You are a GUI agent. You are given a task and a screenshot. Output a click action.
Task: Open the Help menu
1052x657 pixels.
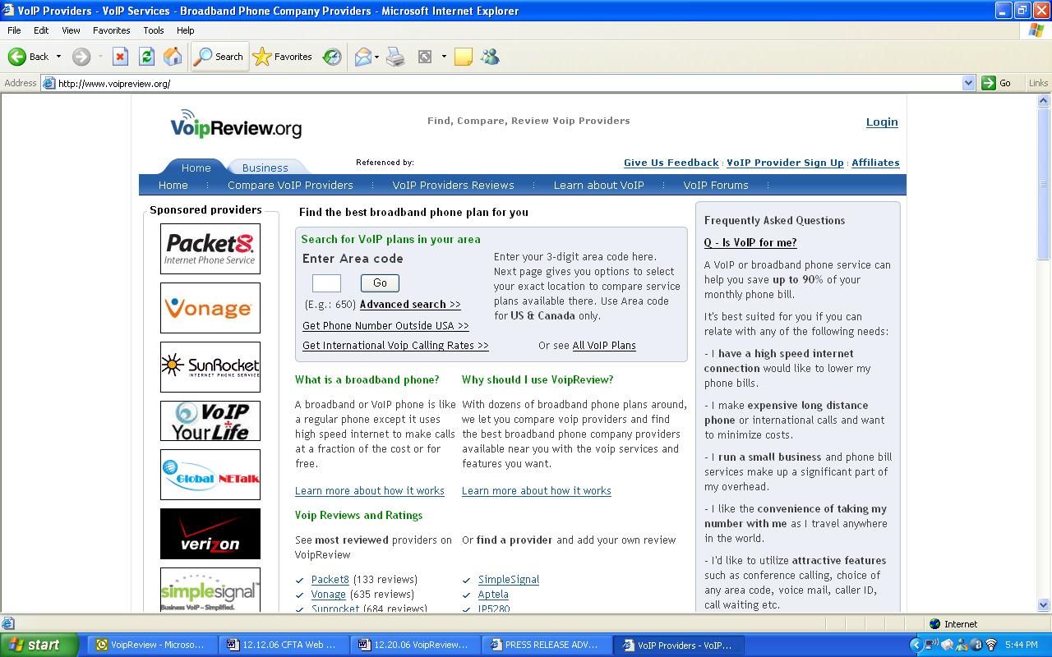coord(186,30)
